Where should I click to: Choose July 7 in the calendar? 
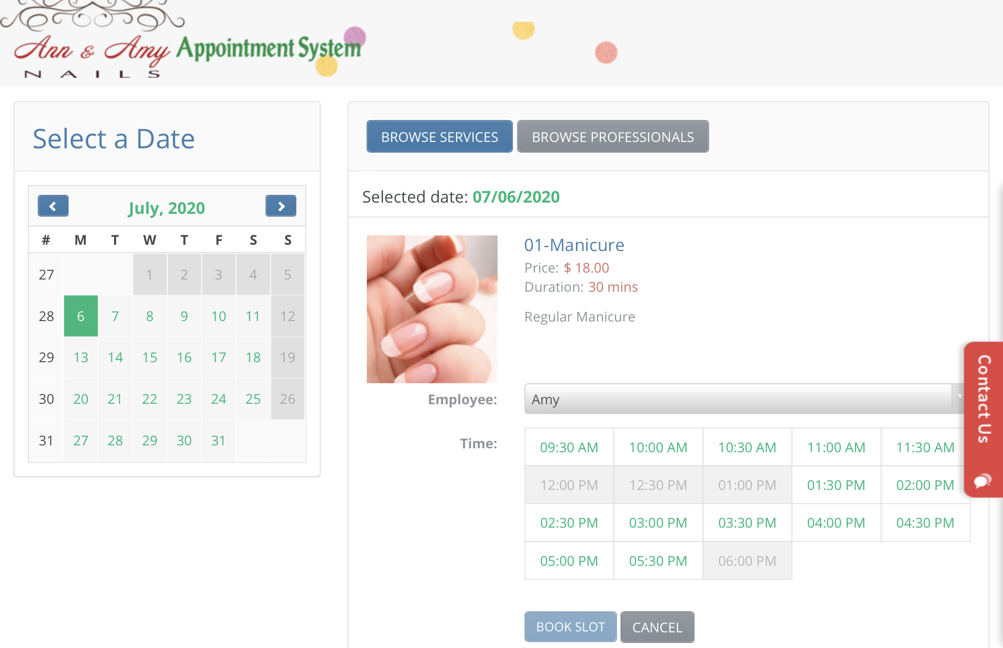(x=115, y=317)
